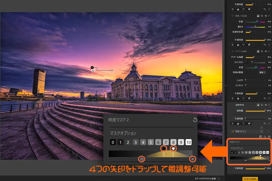Viewport: 272px width, 181px height.
Task: Adjust 不透明度 slider showing 37%
Action: pyautogui.click(x=255, y=4)
